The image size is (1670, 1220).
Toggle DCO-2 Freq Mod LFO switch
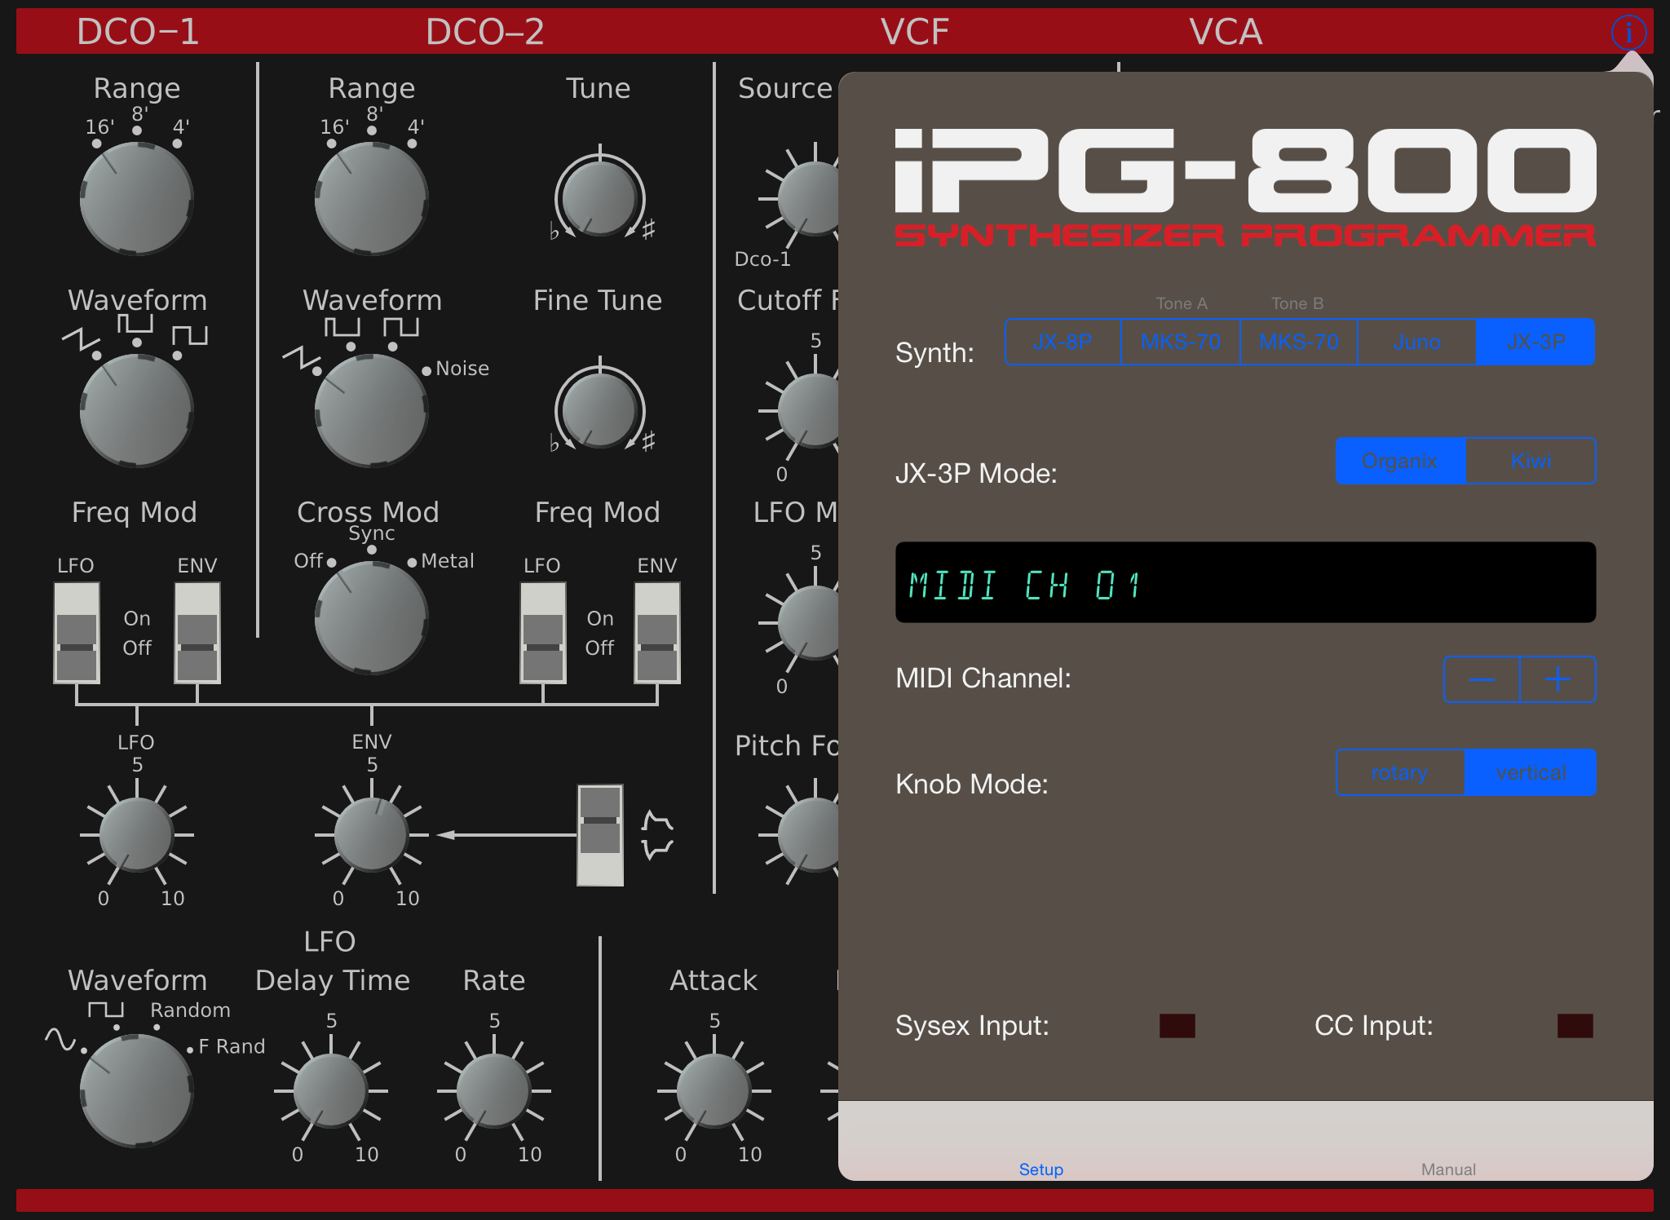(543, 633)
